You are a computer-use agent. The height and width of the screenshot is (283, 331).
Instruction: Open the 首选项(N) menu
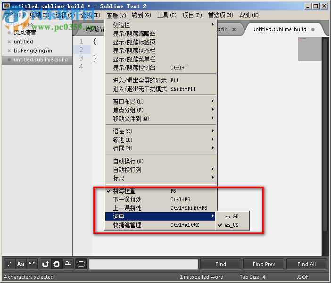coord(221,15)
